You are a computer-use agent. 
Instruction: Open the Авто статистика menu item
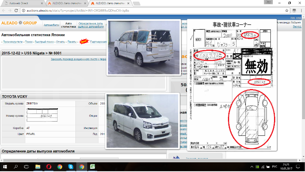69,25
